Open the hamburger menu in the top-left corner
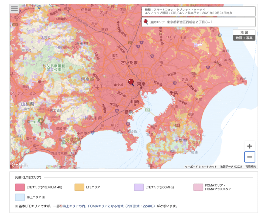Screen dimensions: 269x220 tap(14, 9)
